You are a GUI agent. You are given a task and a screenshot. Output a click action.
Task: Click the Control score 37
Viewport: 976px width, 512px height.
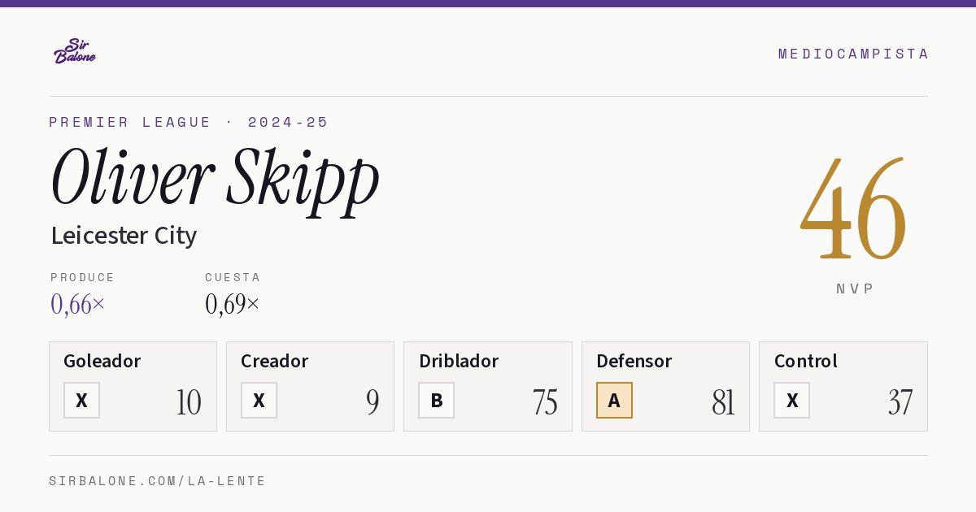point(900,402)
